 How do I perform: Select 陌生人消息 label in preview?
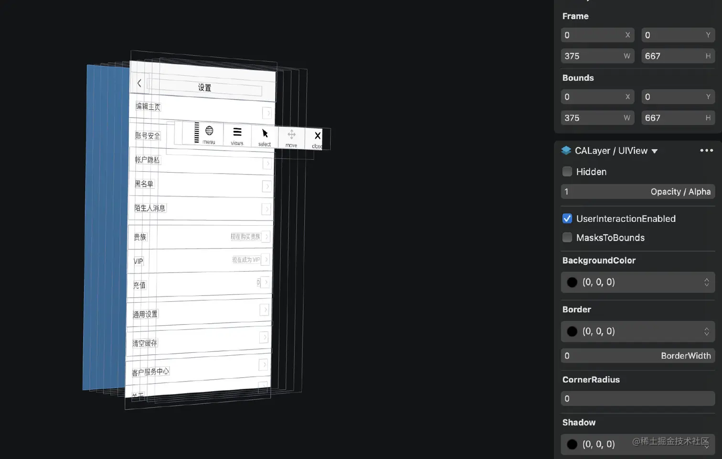pos(150,208)
